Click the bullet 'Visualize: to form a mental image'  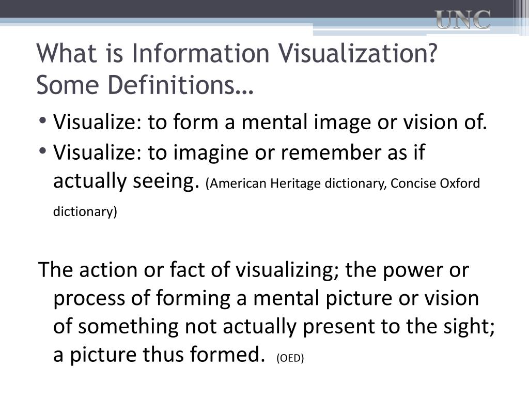270,122
